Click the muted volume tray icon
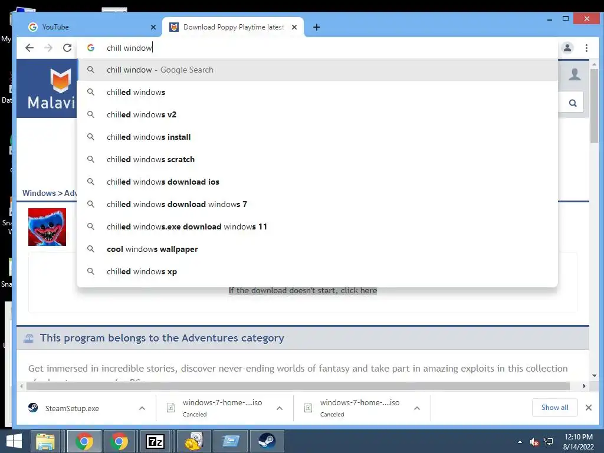Screen dimensions: 604x453 pos(534,442)
